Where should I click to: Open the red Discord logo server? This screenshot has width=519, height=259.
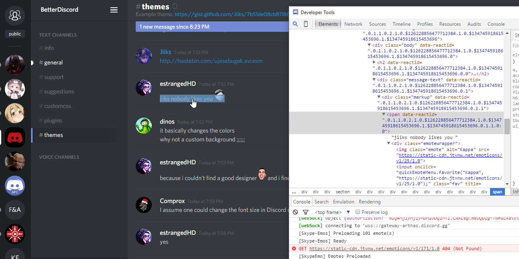coord(15,137)
